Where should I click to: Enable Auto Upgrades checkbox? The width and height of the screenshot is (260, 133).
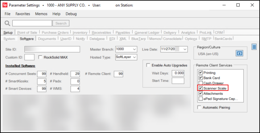[x=148, y=65]
